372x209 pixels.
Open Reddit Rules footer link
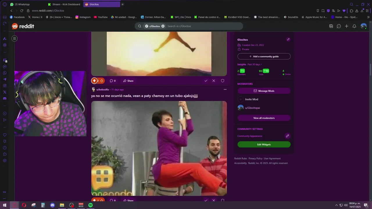241,158
